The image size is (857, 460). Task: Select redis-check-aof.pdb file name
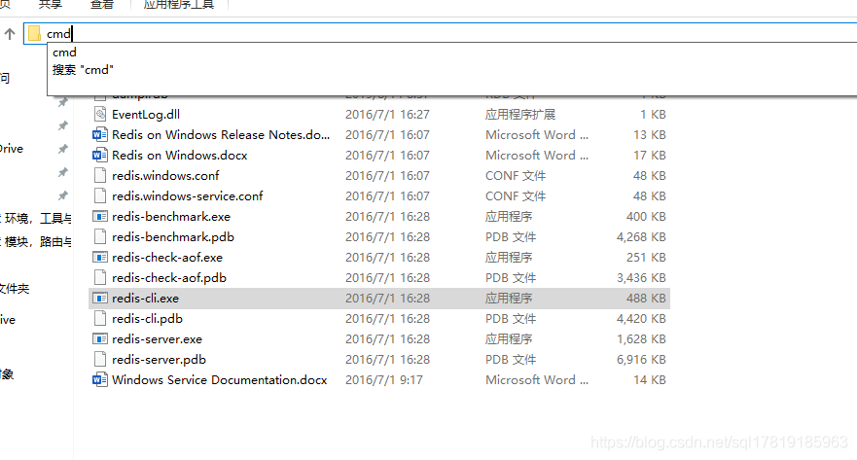tap(169, 277)
